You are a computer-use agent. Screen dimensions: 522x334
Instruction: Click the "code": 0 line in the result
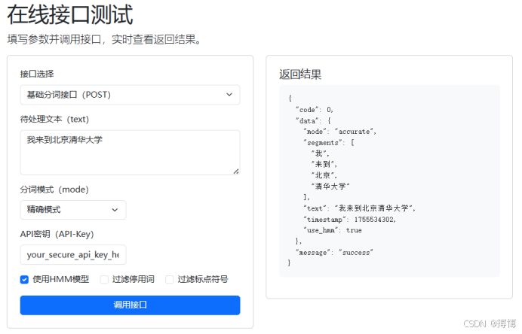315,110
